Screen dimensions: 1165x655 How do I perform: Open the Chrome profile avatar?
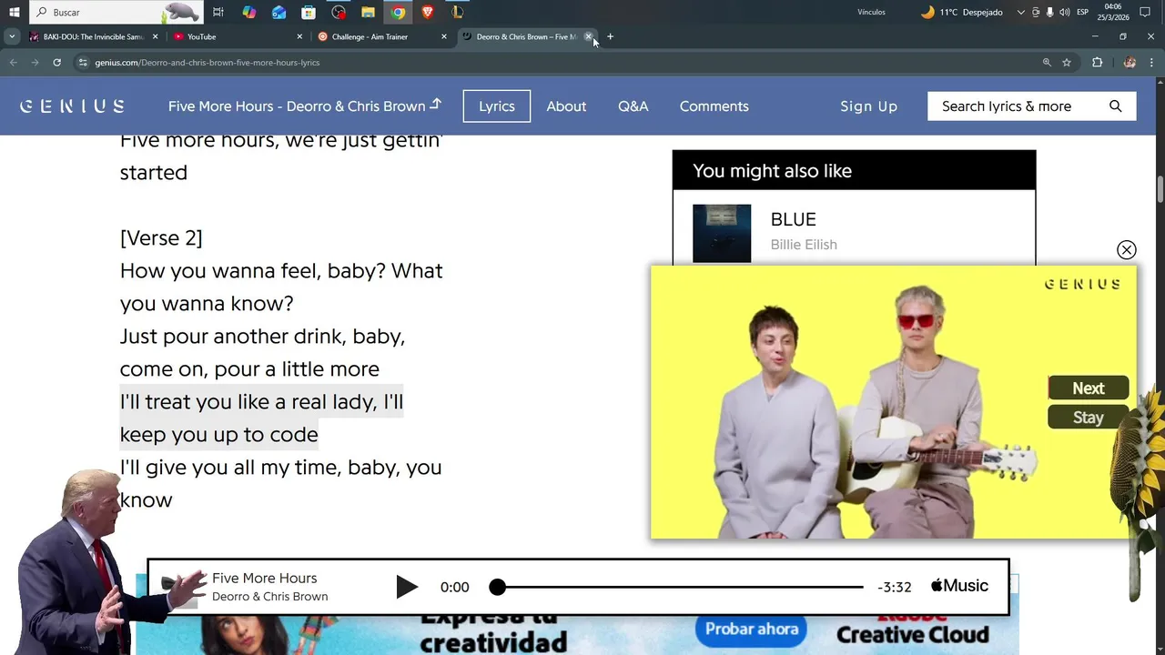(1130, 62)
